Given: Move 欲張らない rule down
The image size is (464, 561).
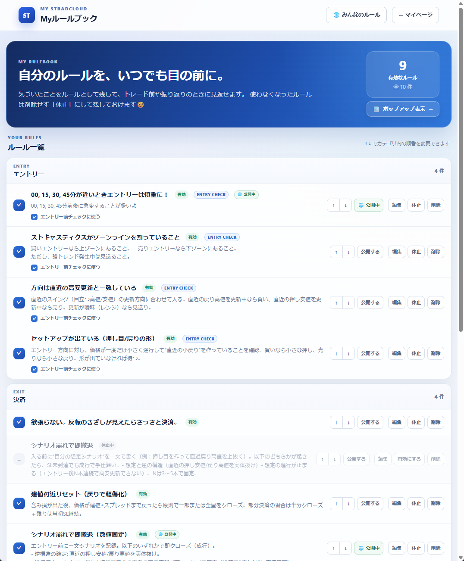Looking at the screenshot, I should [x=349, y=423].
